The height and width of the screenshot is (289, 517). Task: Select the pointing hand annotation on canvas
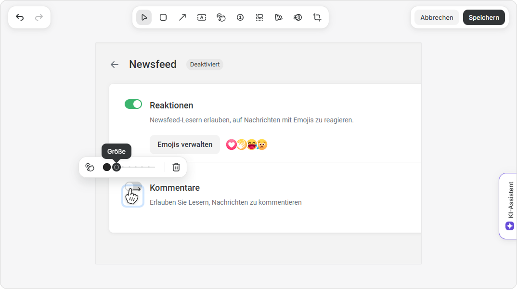point(132,196)
